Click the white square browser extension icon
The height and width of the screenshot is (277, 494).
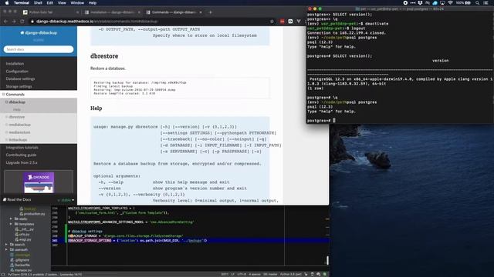tap(290, 22)
